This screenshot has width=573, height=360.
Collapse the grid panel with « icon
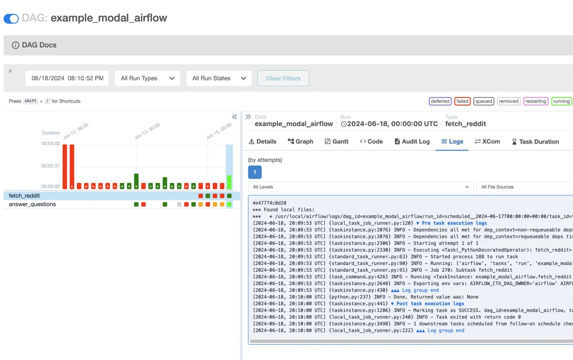pyautogui.click(x=234, y=116)
